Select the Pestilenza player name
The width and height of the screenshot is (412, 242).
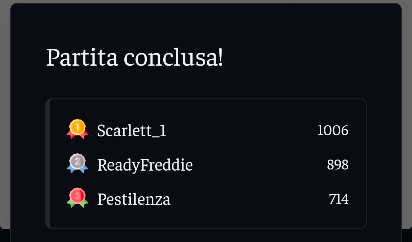134,200
